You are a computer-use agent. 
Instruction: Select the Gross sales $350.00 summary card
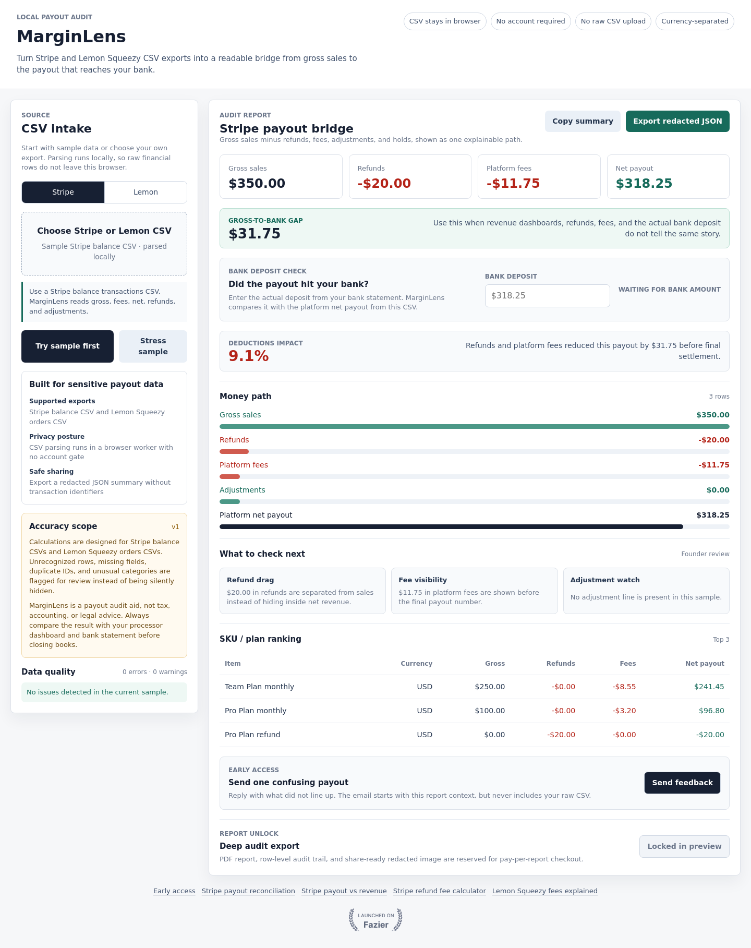pos(281,176)
